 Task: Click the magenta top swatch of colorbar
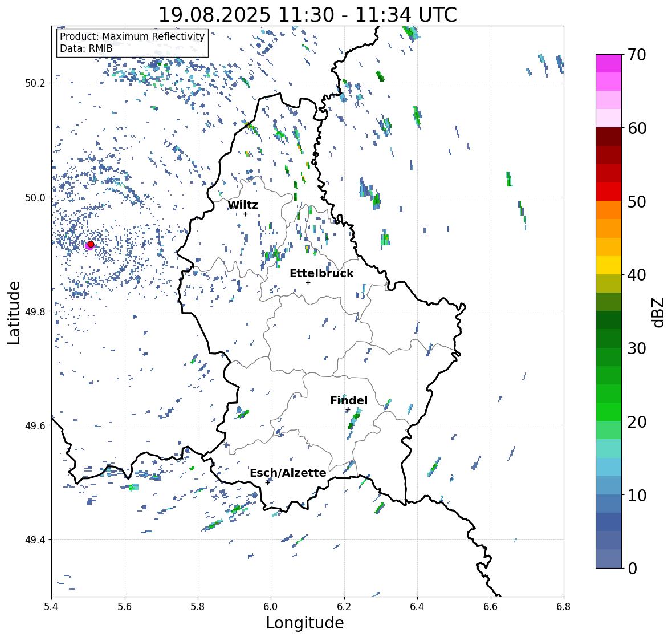pyautogui.click(x=609, y=63)
